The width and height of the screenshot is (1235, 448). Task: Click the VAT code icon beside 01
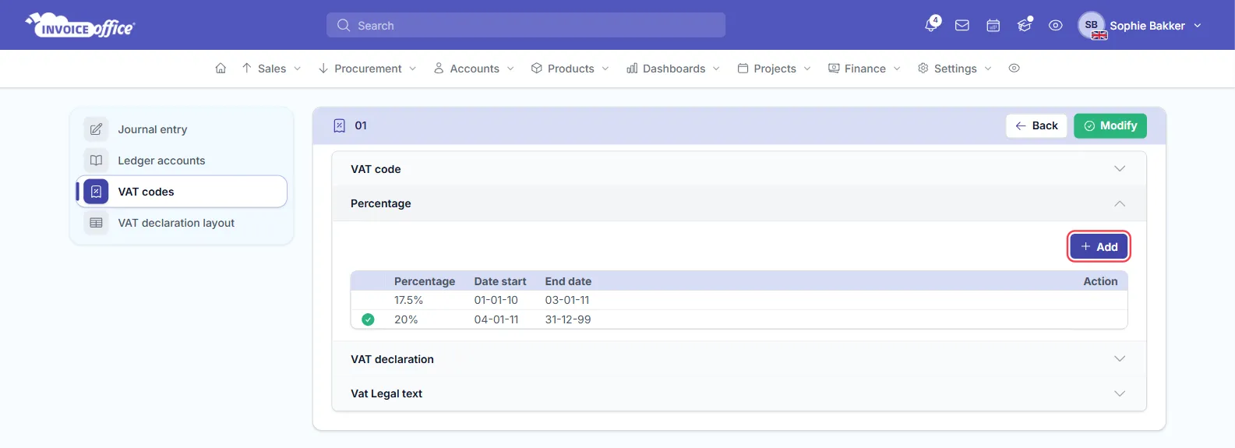(340, 125)
